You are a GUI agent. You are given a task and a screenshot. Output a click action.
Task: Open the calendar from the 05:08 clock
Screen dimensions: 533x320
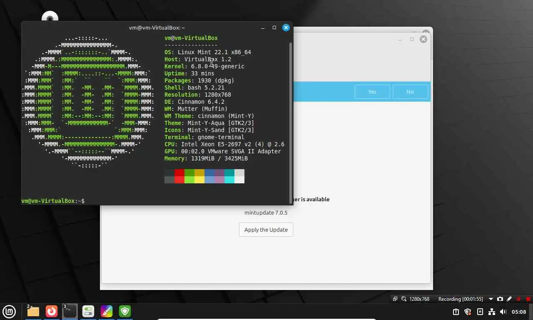tap(519, 312)
